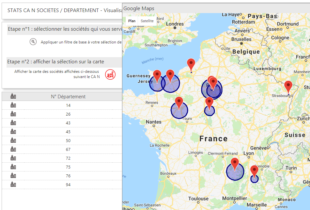
Task: Click the 'Turin' label on the map
Action: 291,168
